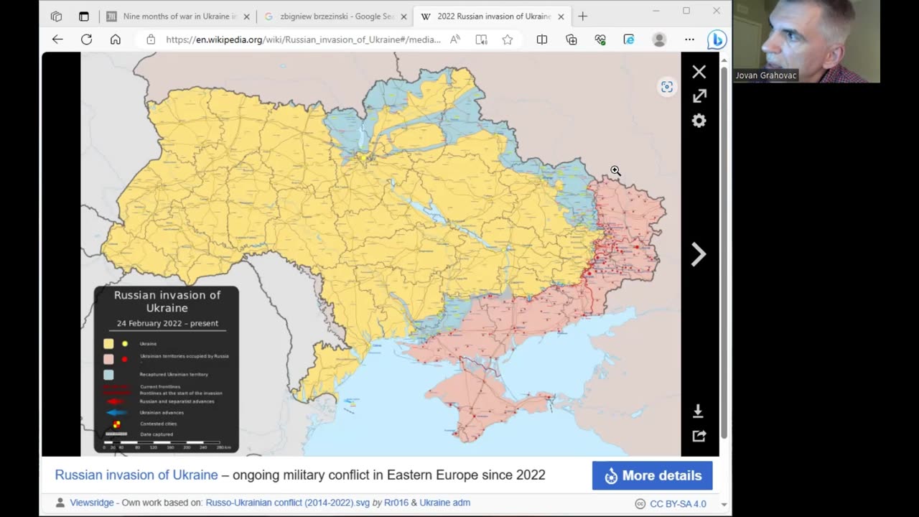Open the Internet Explorer mode icon
Image resolution: width=919 pixels, height=517 pixels.
629,39
